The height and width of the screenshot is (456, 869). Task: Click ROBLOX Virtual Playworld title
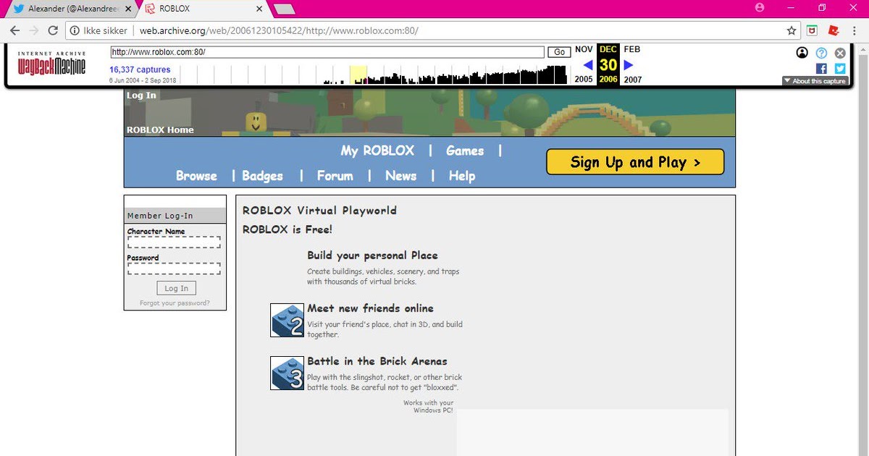pos(319,211)
